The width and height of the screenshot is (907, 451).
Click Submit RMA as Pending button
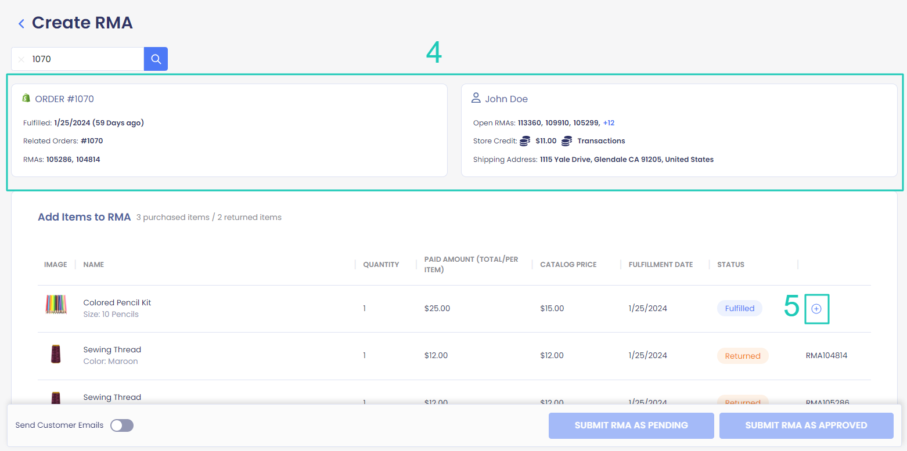pos(631,425)
